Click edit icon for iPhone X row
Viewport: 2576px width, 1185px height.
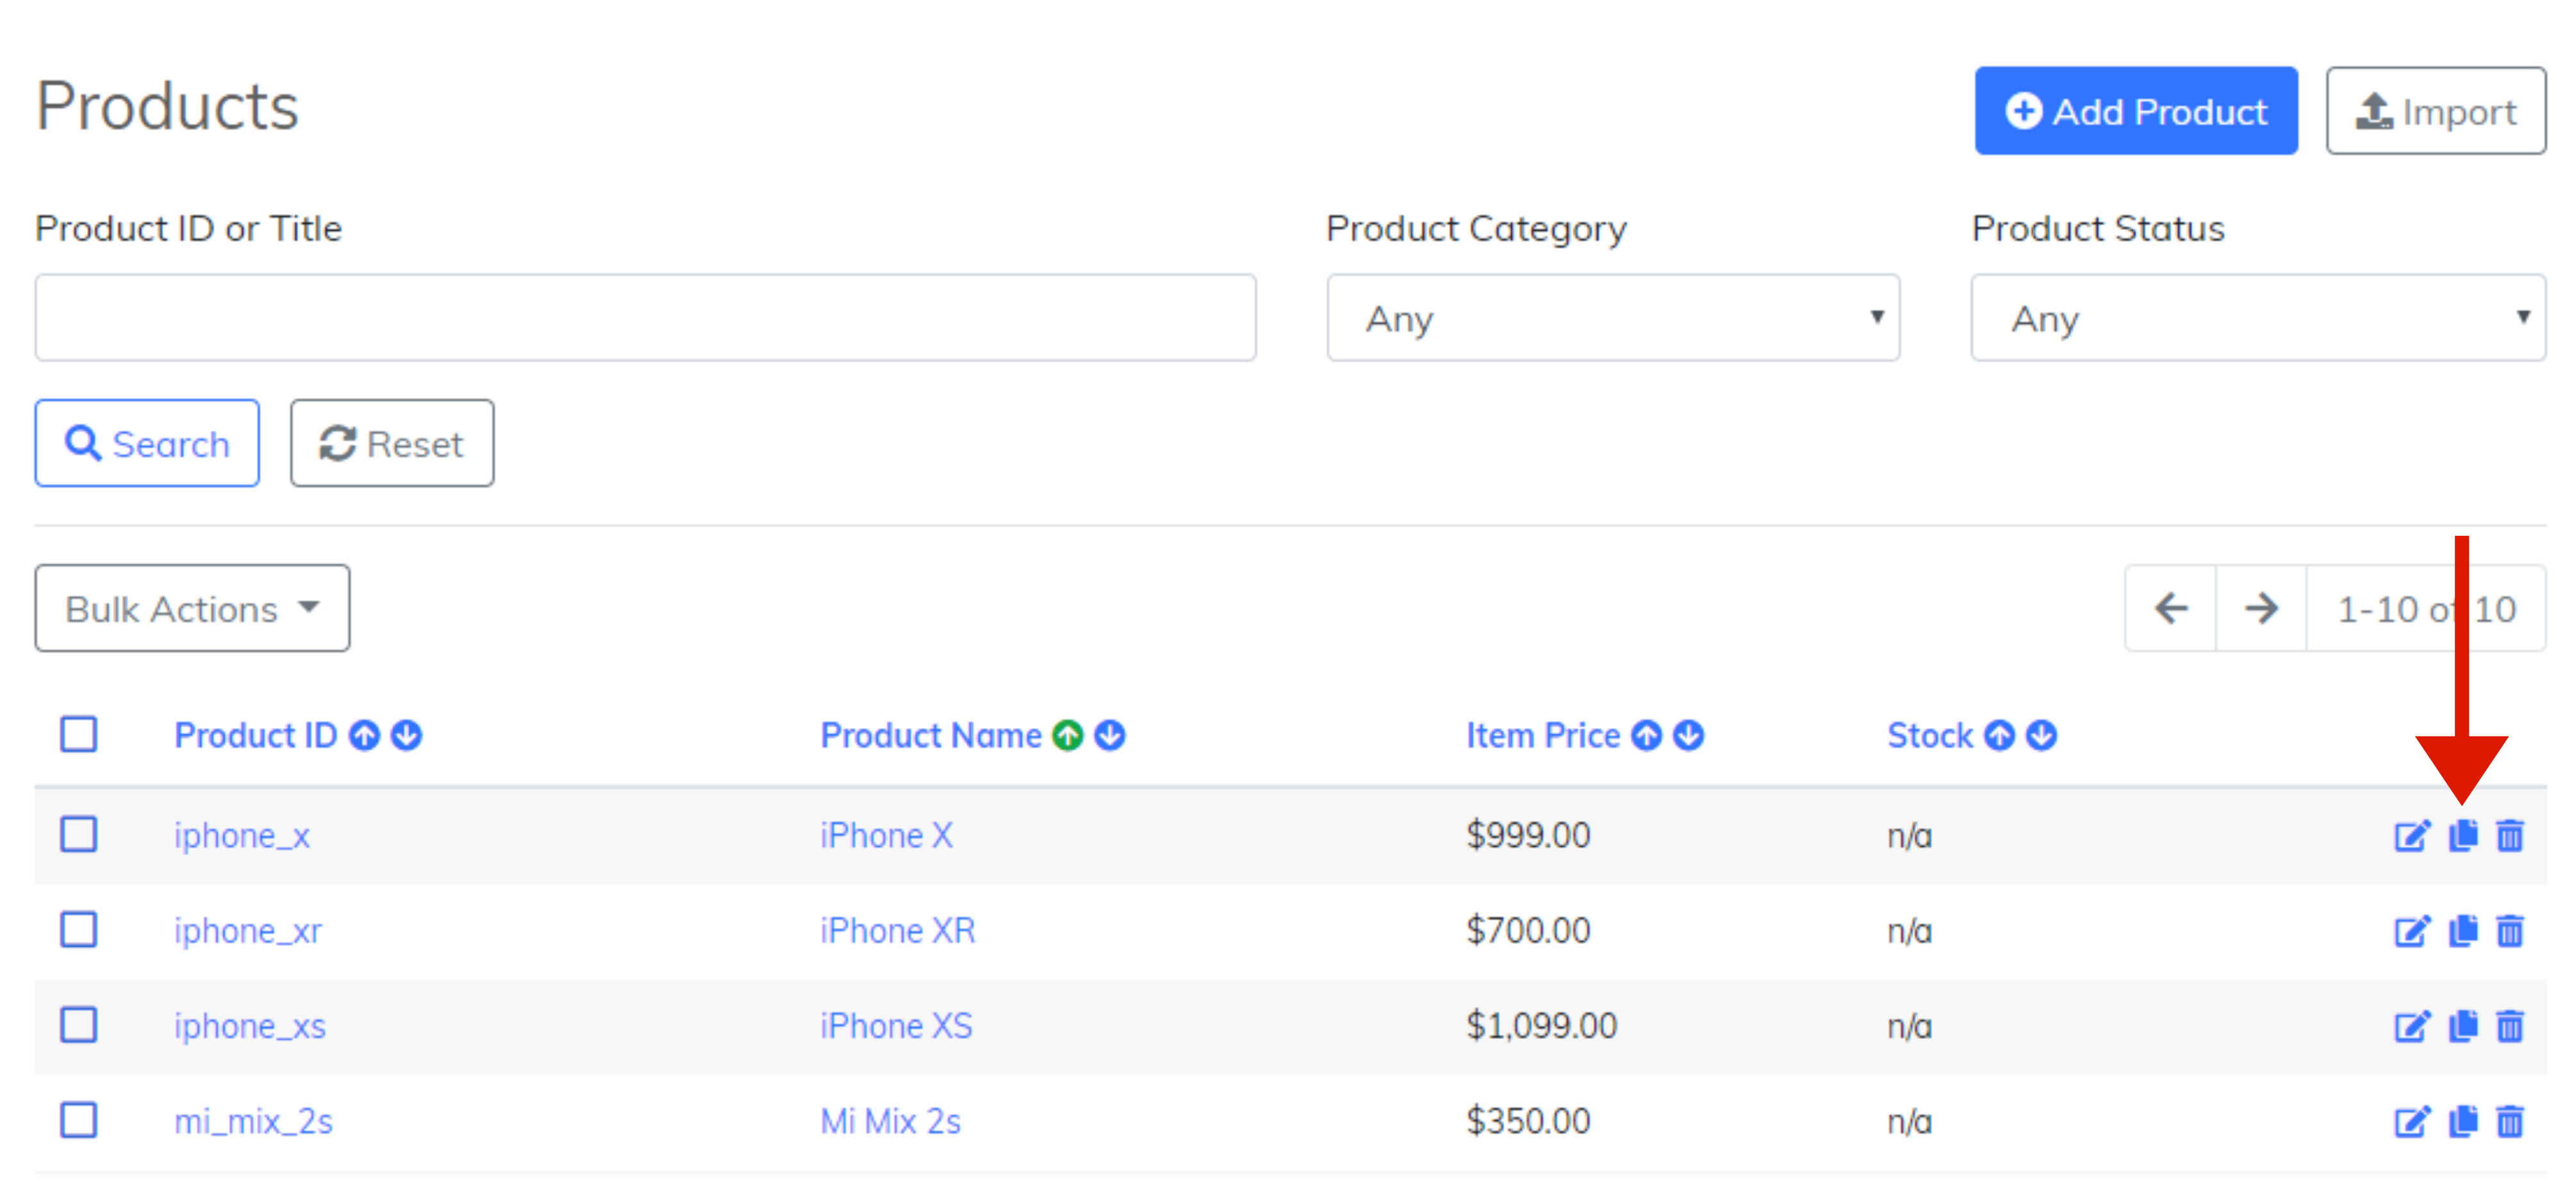coord(2410,835)
